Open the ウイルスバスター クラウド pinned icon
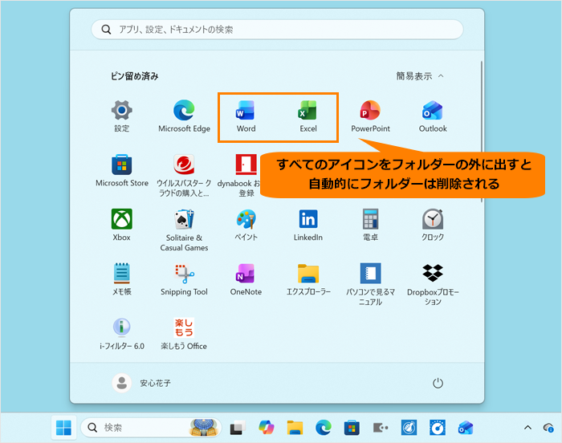562x443 pixels. pos(184,176)
